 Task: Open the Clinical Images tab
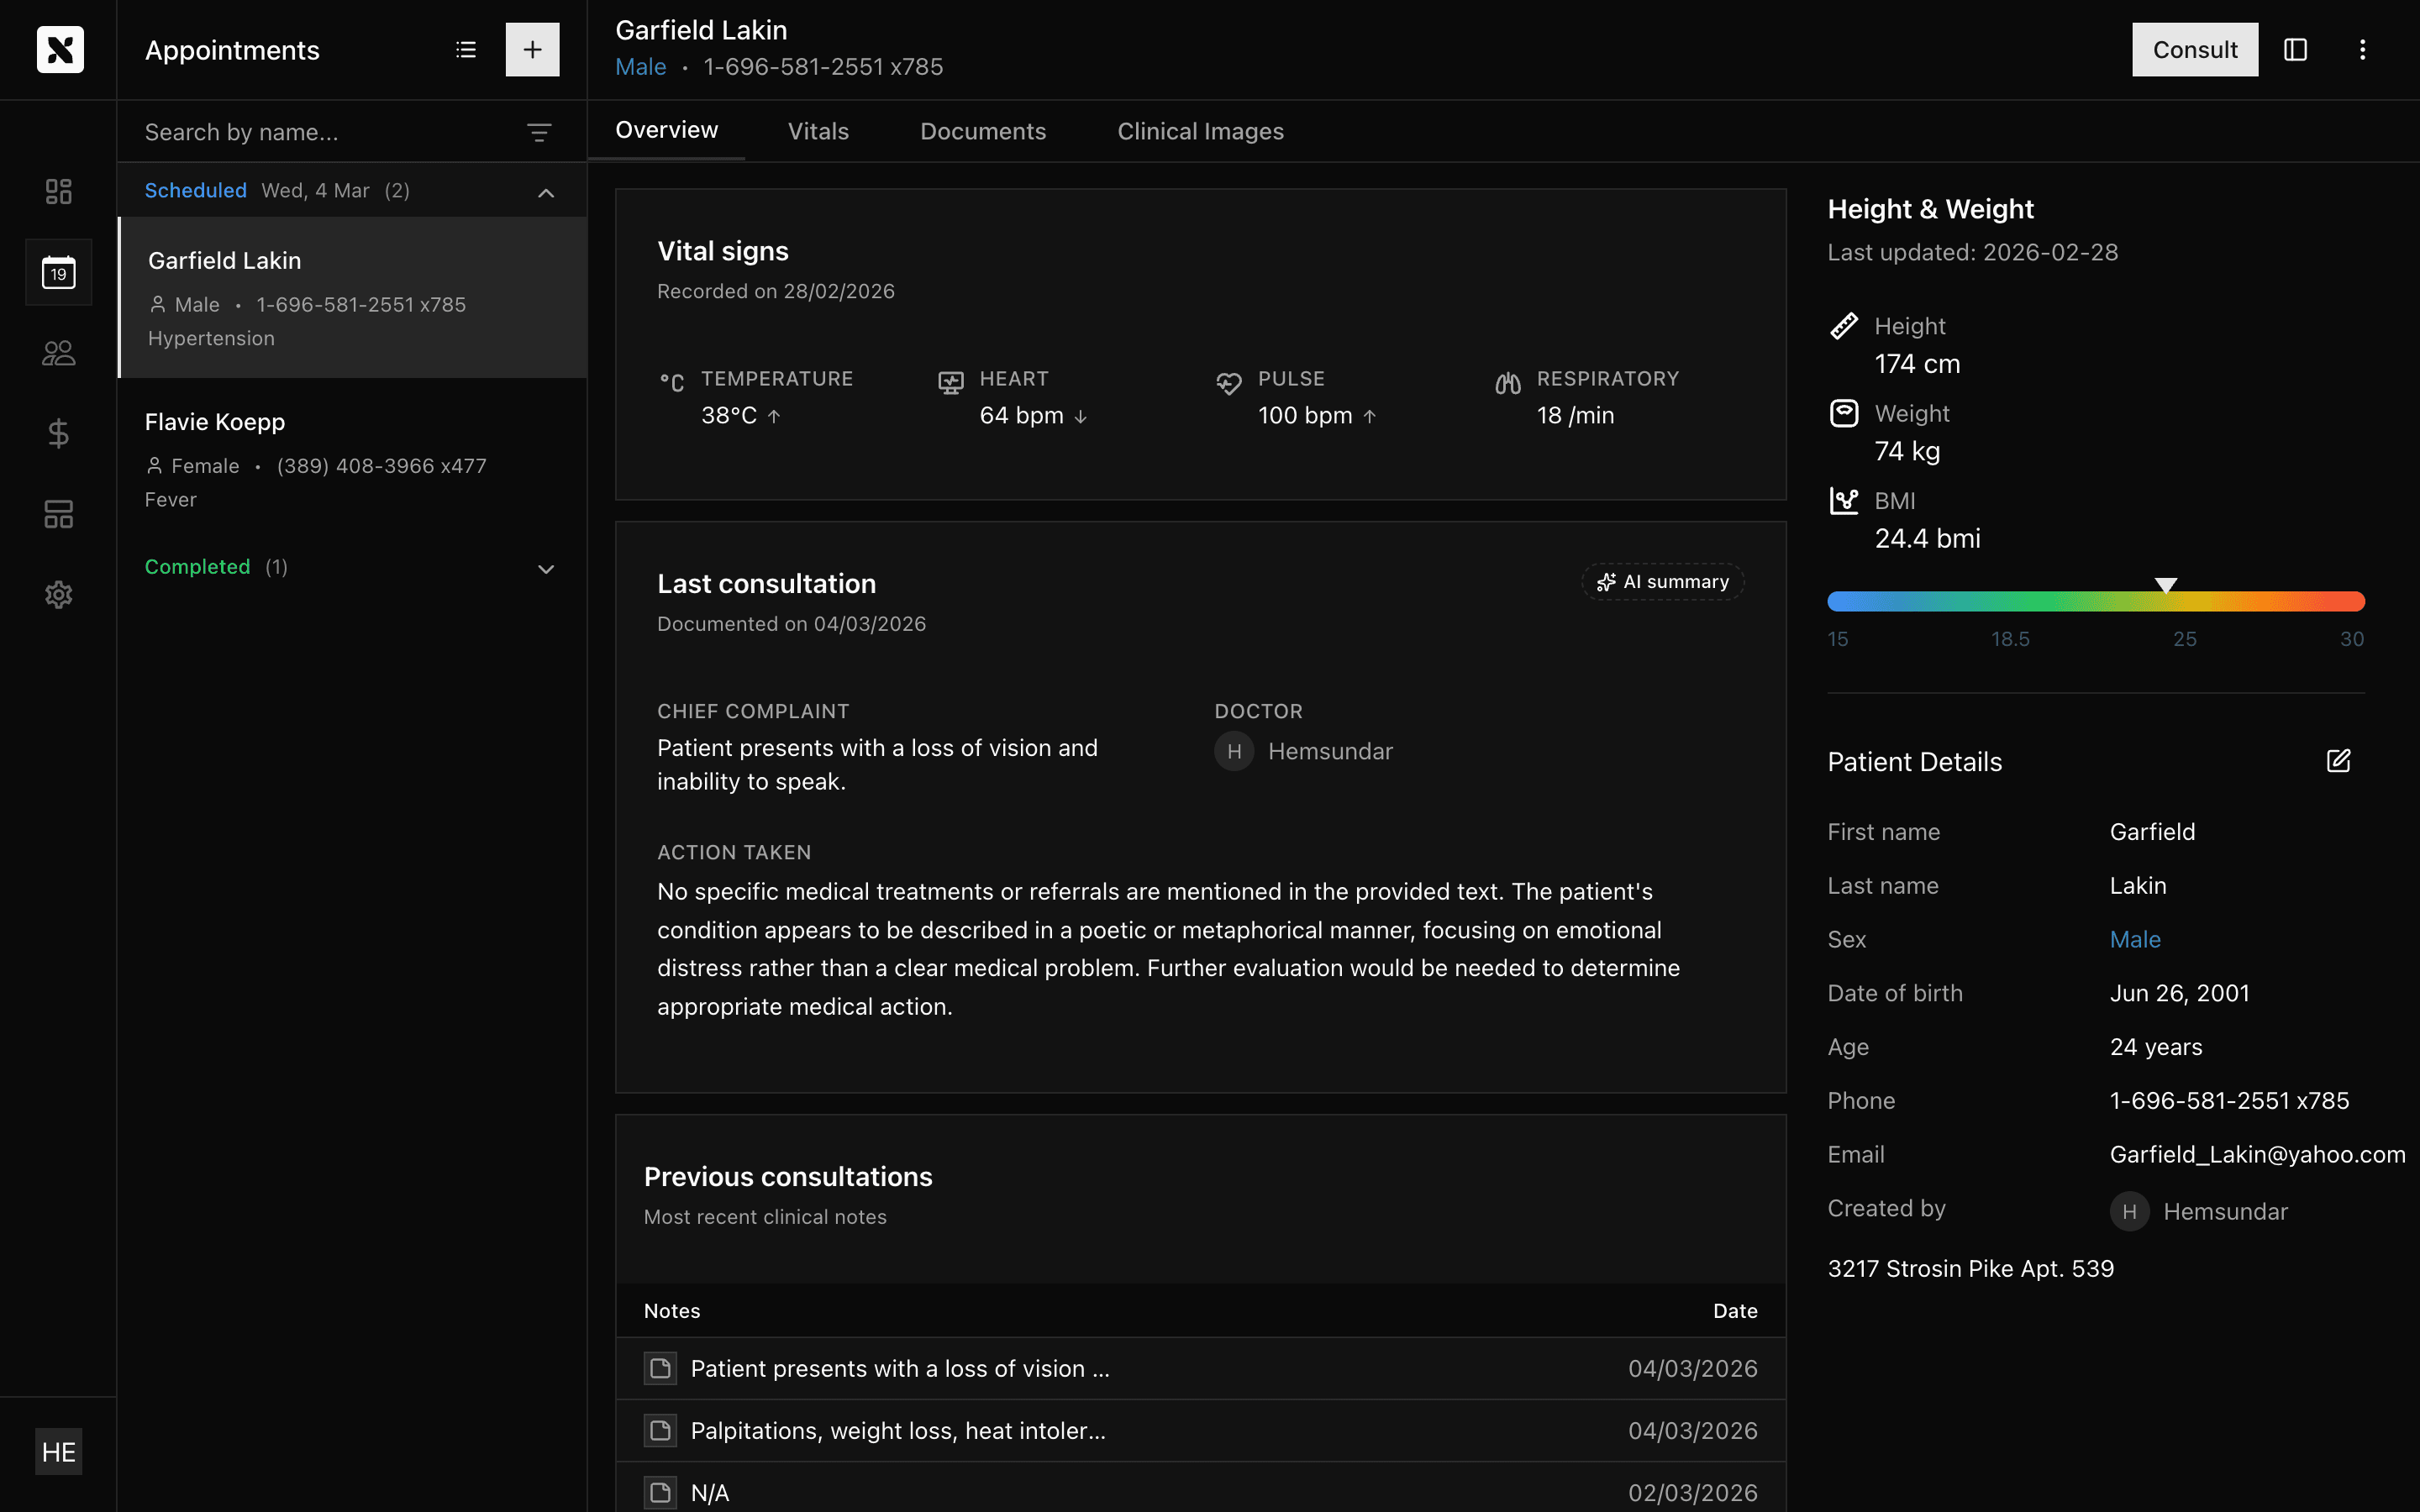click(x=1200, y=131)
